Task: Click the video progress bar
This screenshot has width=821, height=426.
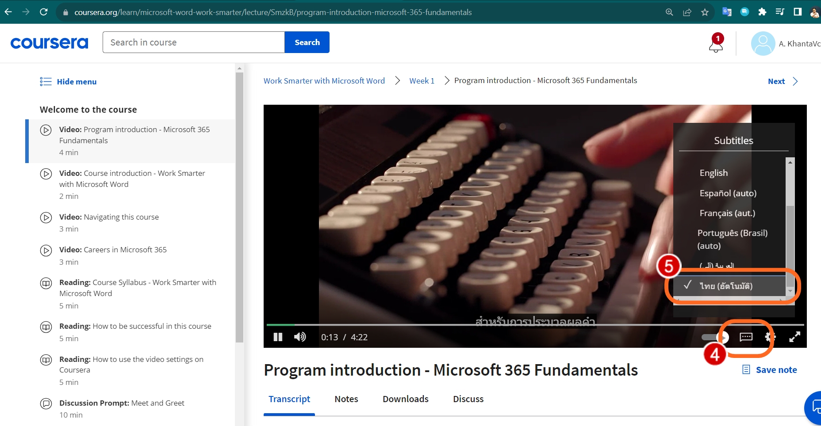Action: pos(535,325)
